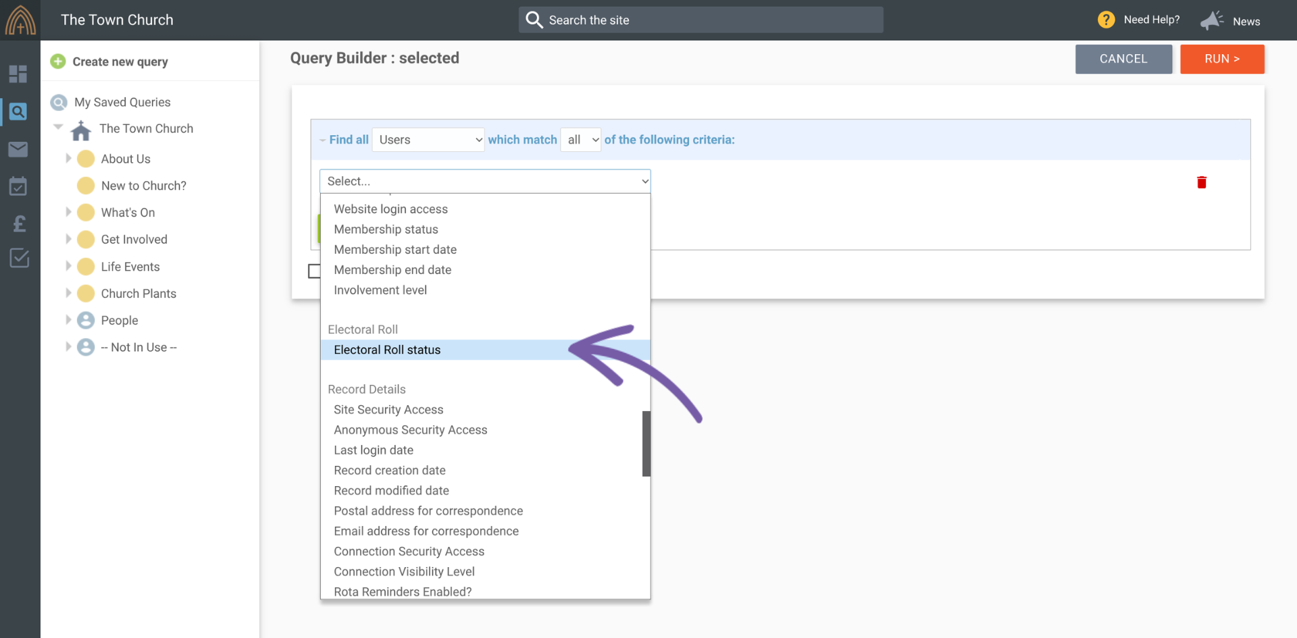Open the Users object type dropdown

tap(428, 140)
